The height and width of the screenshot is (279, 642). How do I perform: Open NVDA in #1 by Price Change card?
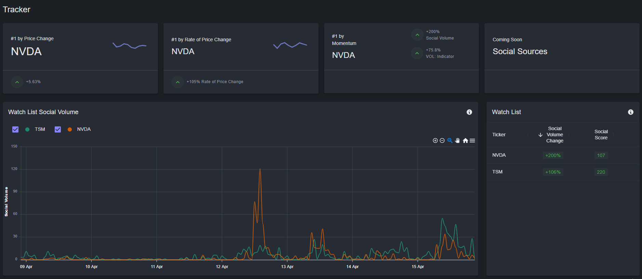pos(26,51)
